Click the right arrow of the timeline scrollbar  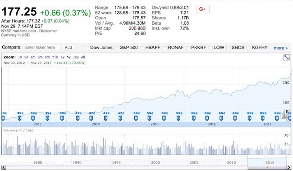click(x=289, y=167)
